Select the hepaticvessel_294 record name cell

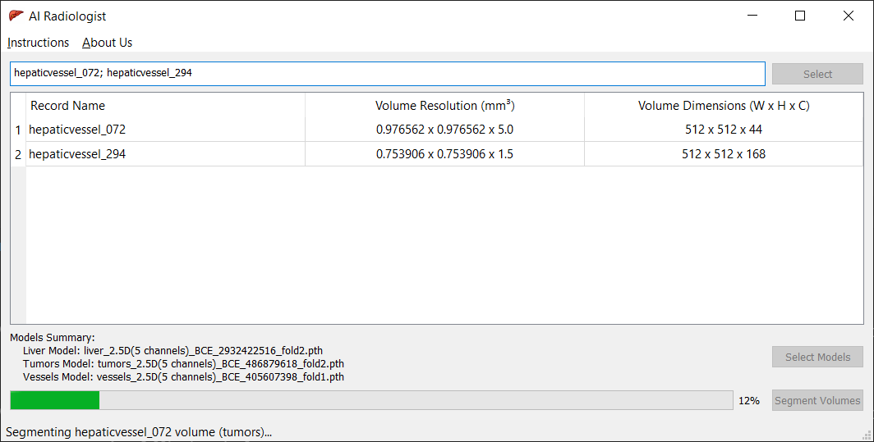[77, 154]
